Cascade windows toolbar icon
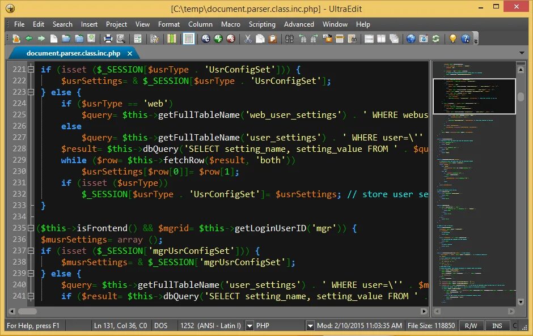Screen dimensions: 533x336 (394, 39)
